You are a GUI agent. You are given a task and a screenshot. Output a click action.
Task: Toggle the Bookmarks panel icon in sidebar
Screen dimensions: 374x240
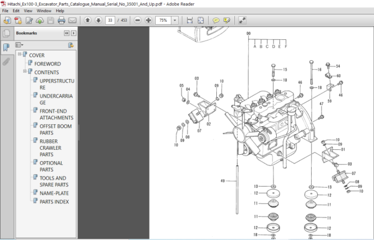tap(6, 47)
